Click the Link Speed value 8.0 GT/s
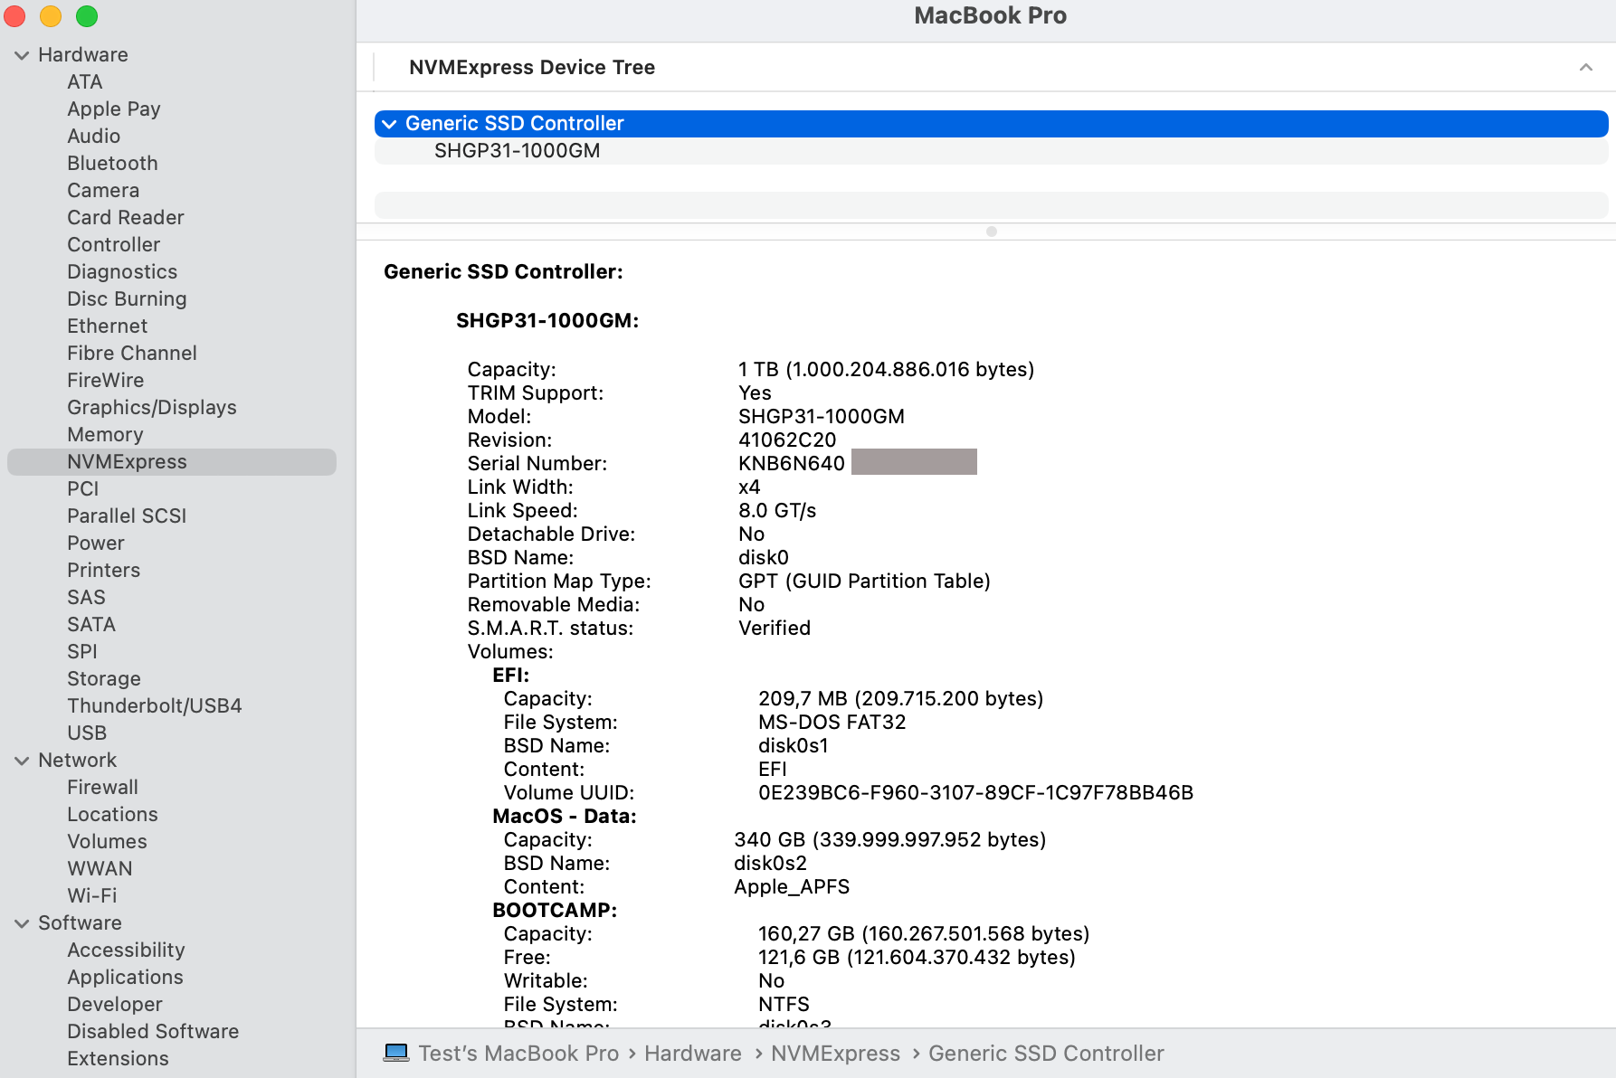1616x1078 pixels. (x=777, y=511)
